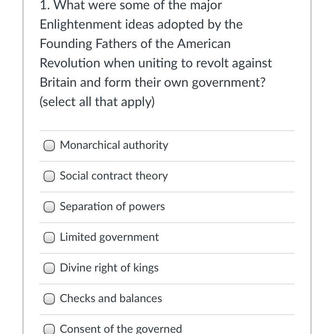Select the Limited government checkbox

[x=49, y=237]
